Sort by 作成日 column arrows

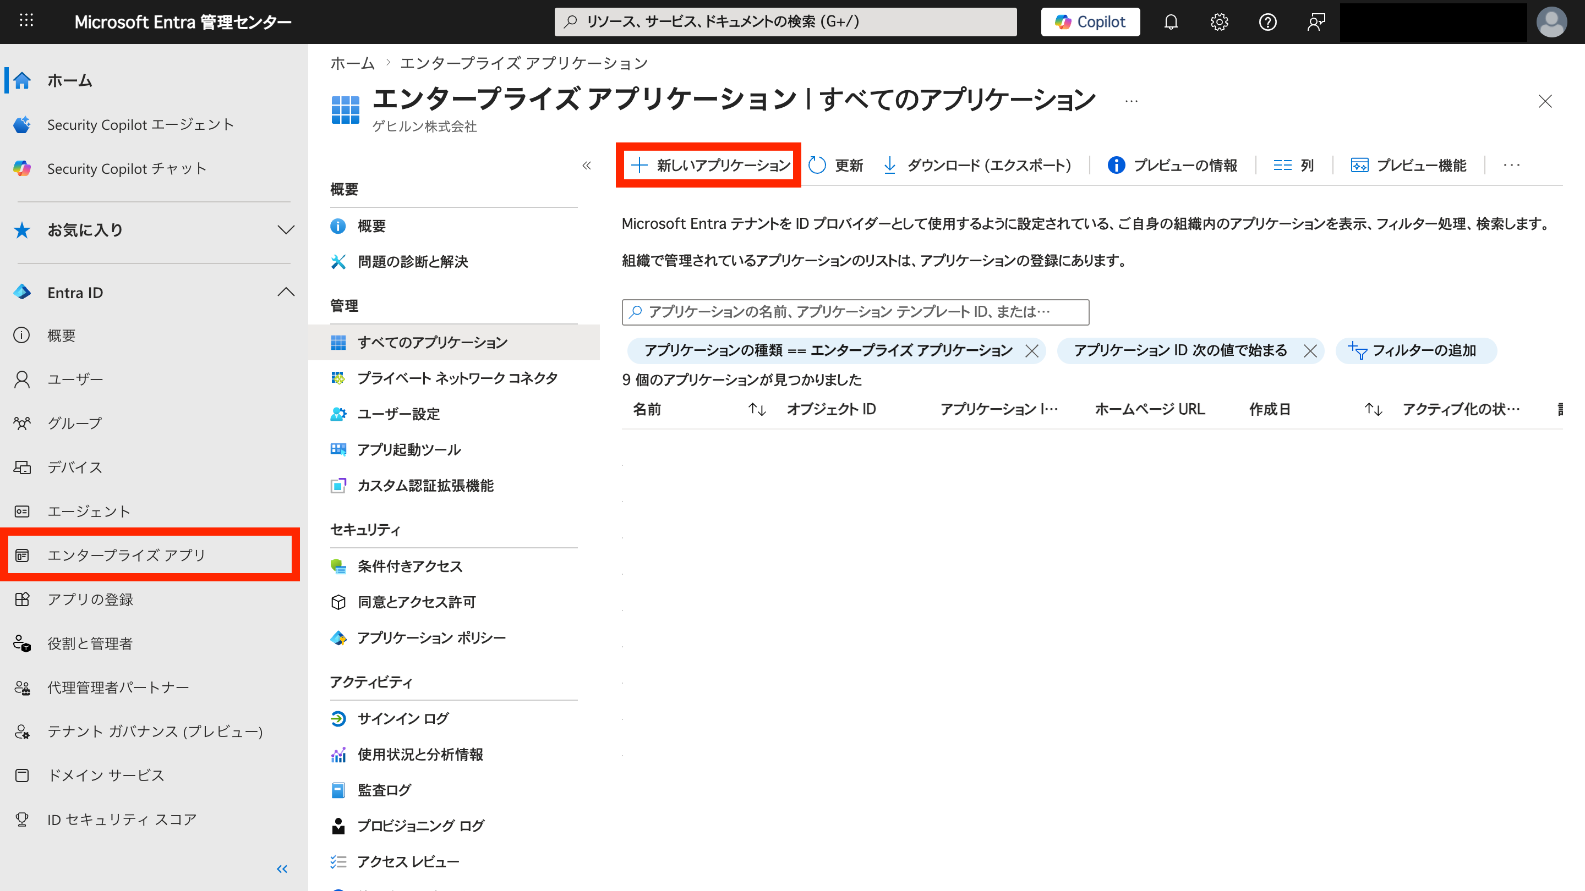(x=1373, y=410)
